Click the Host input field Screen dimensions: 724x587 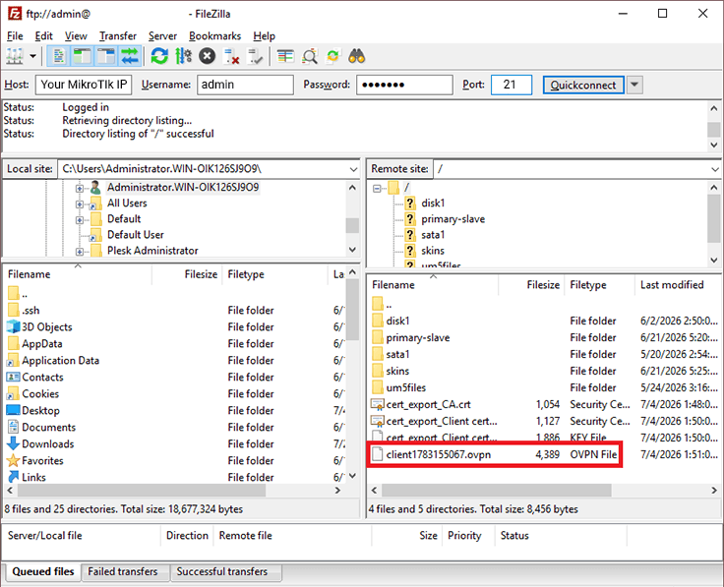[x=84, y=85]
